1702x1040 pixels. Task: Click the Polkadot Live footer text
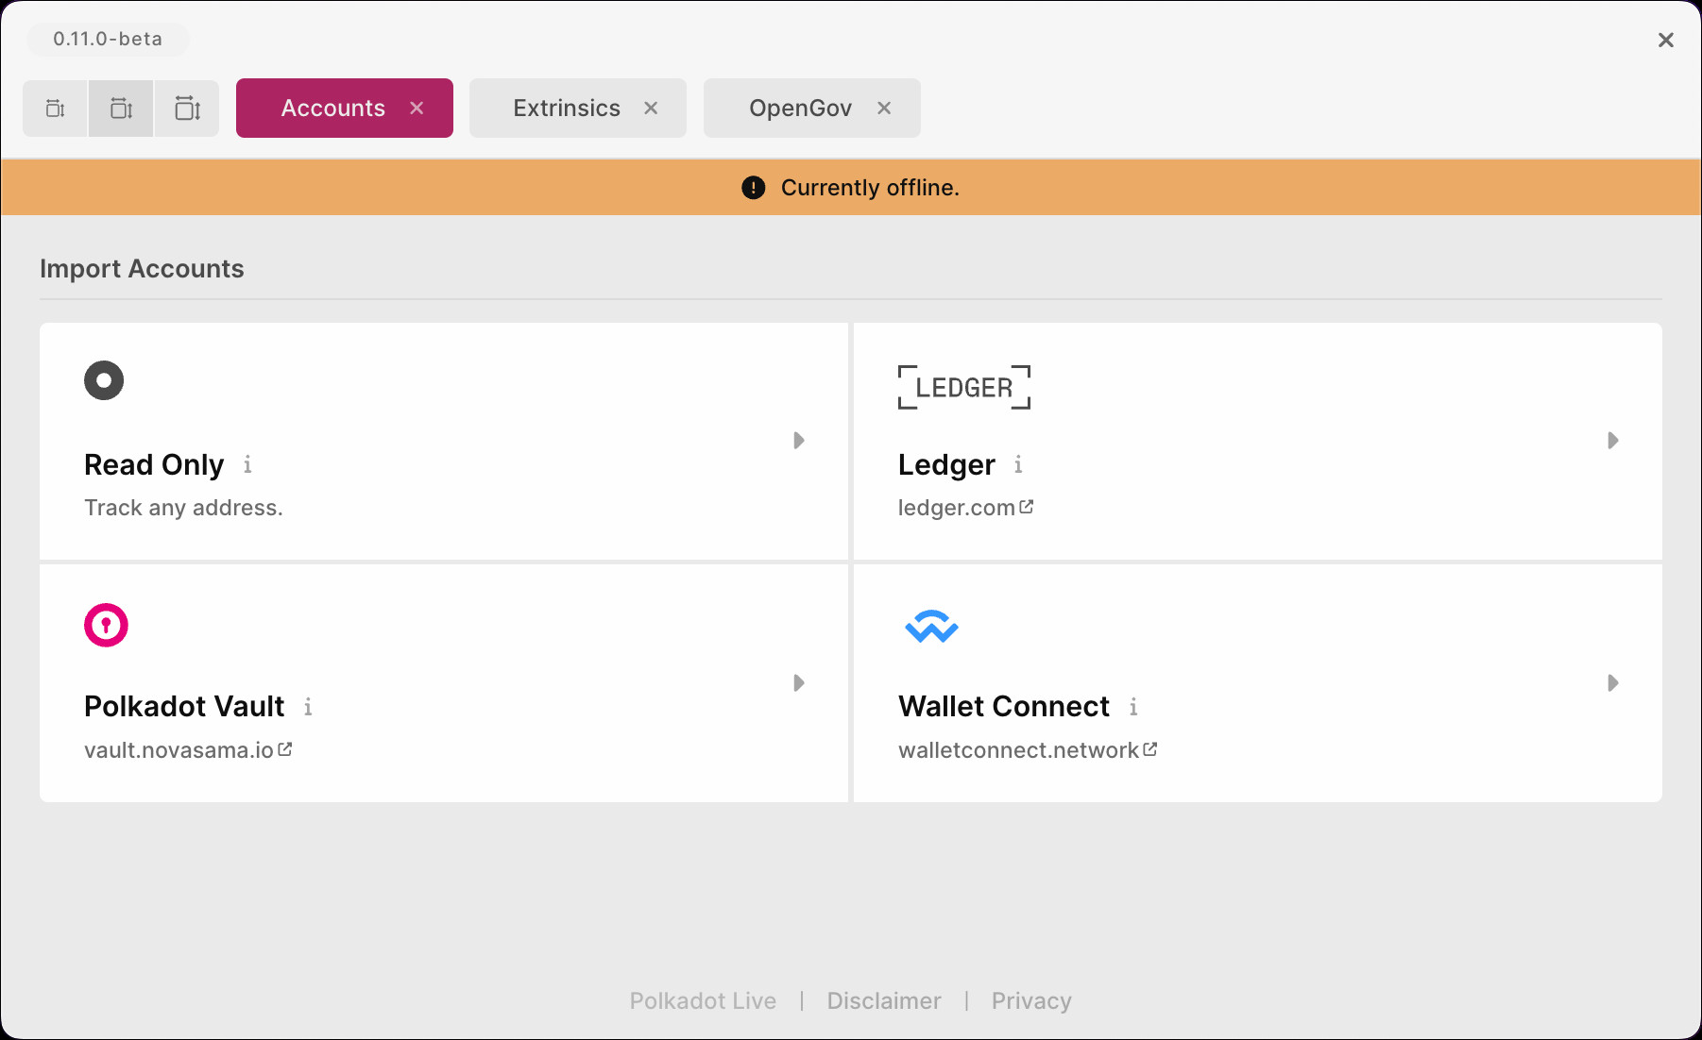coord(703,1001)
